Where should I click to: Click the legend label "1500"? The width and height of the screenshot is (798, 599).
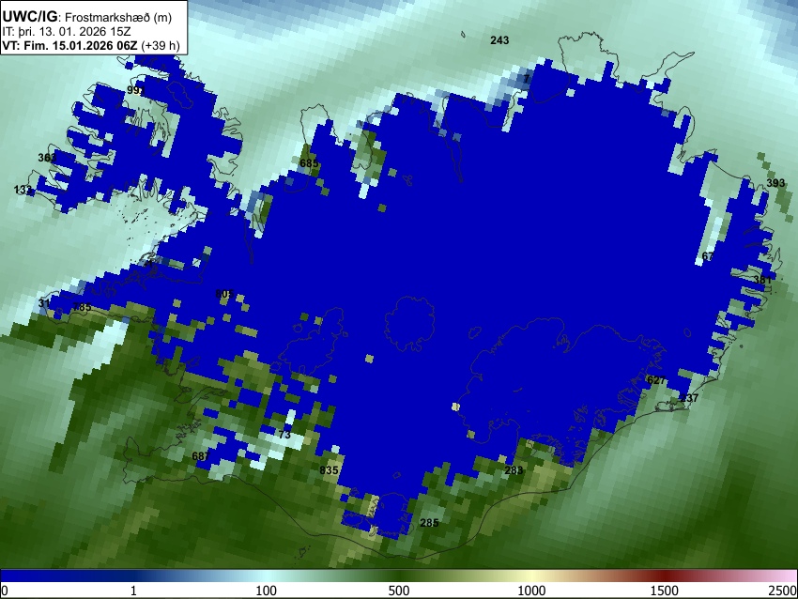[x=664, y=591]
